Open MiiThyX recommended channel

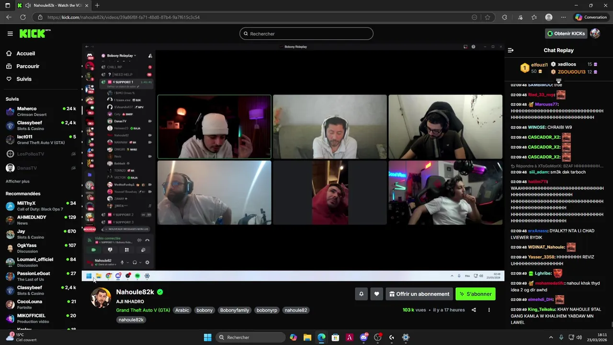pos(41,206)
